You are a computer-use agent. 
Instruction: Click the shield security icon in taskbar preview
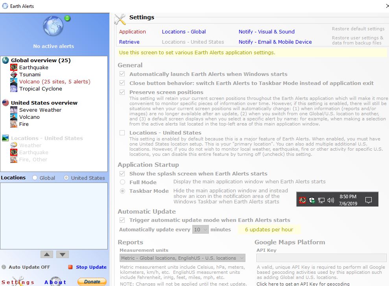(x=312, y=200)
